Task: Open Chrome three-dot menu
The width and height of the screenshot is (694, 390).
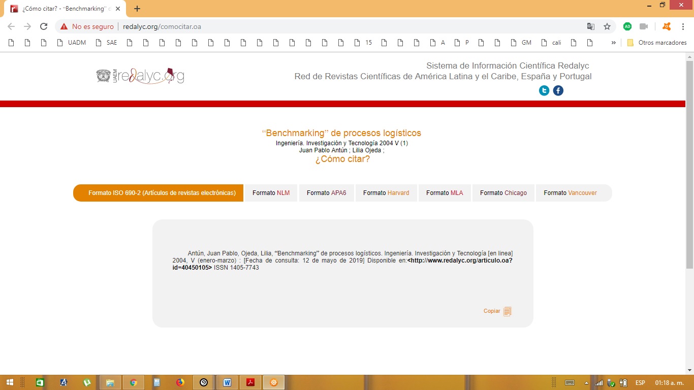Action: [x=683, y=26]
